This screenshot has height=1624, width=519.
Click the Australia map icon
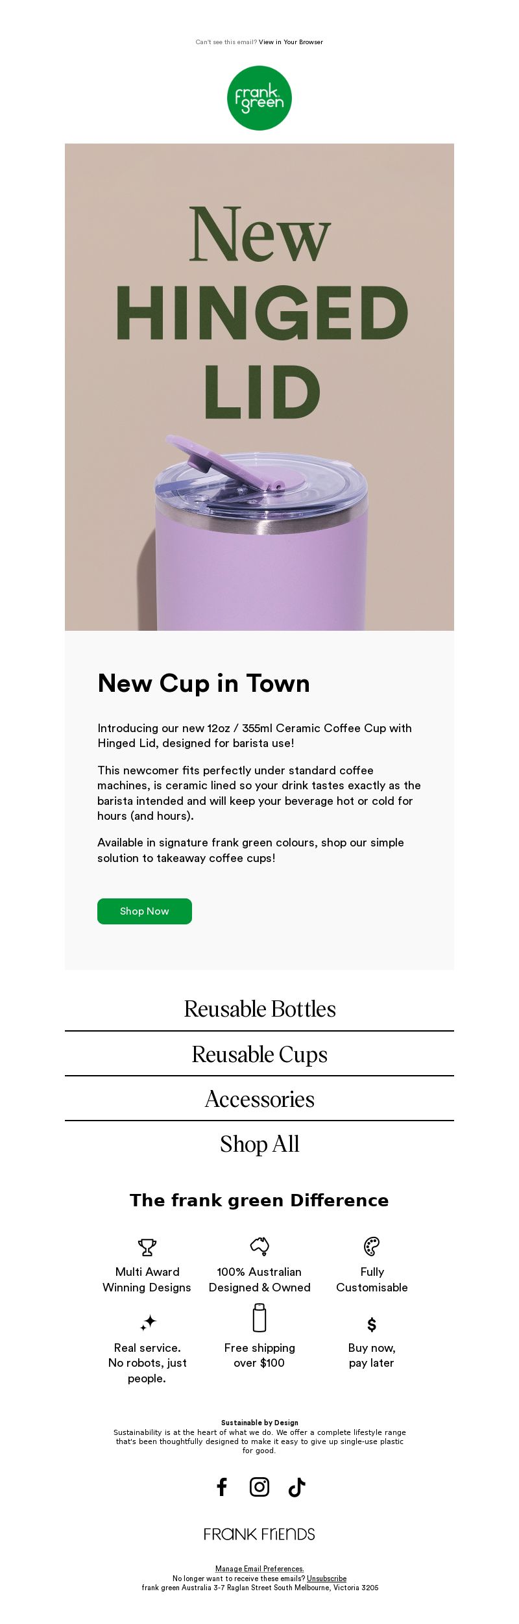point(259,1246)
